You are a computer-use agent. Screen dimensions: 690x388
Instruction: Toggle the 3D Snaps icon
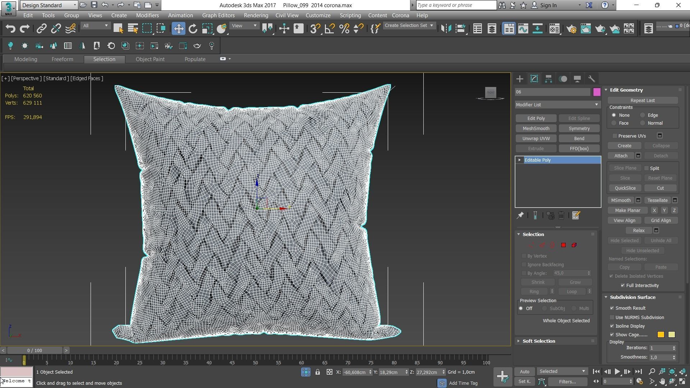(315, 29)
